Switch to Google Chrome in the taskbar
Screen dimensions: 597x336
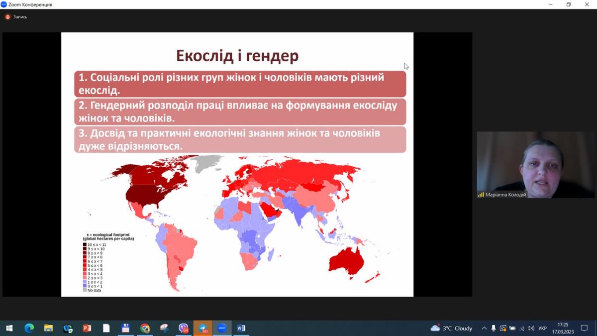145,328
